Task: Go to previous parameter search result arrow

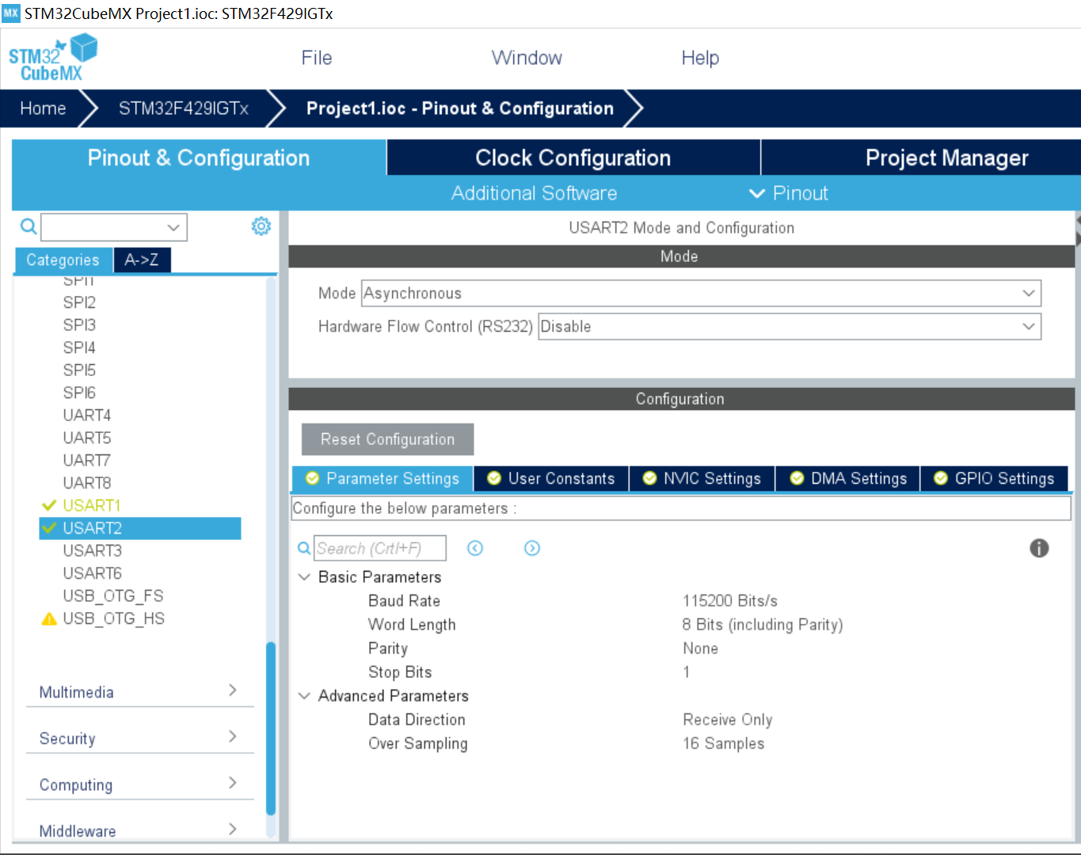Action: pyautogui.click(x=475, y=548)
